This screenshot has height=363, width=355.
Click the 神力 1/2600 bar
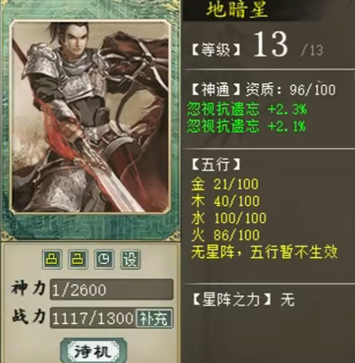pyautogui.click(x=112, y=290)
